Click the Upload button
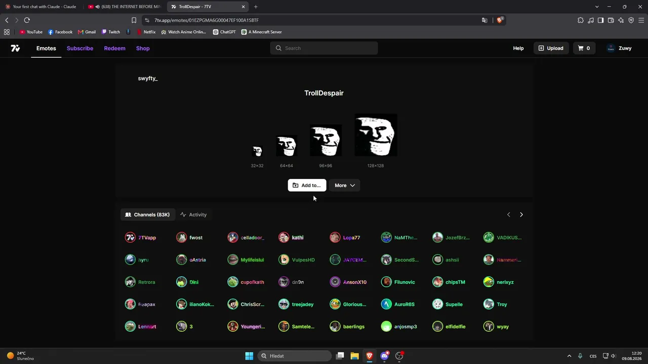Viewport: 648px width, 364px height. (551, 48)
